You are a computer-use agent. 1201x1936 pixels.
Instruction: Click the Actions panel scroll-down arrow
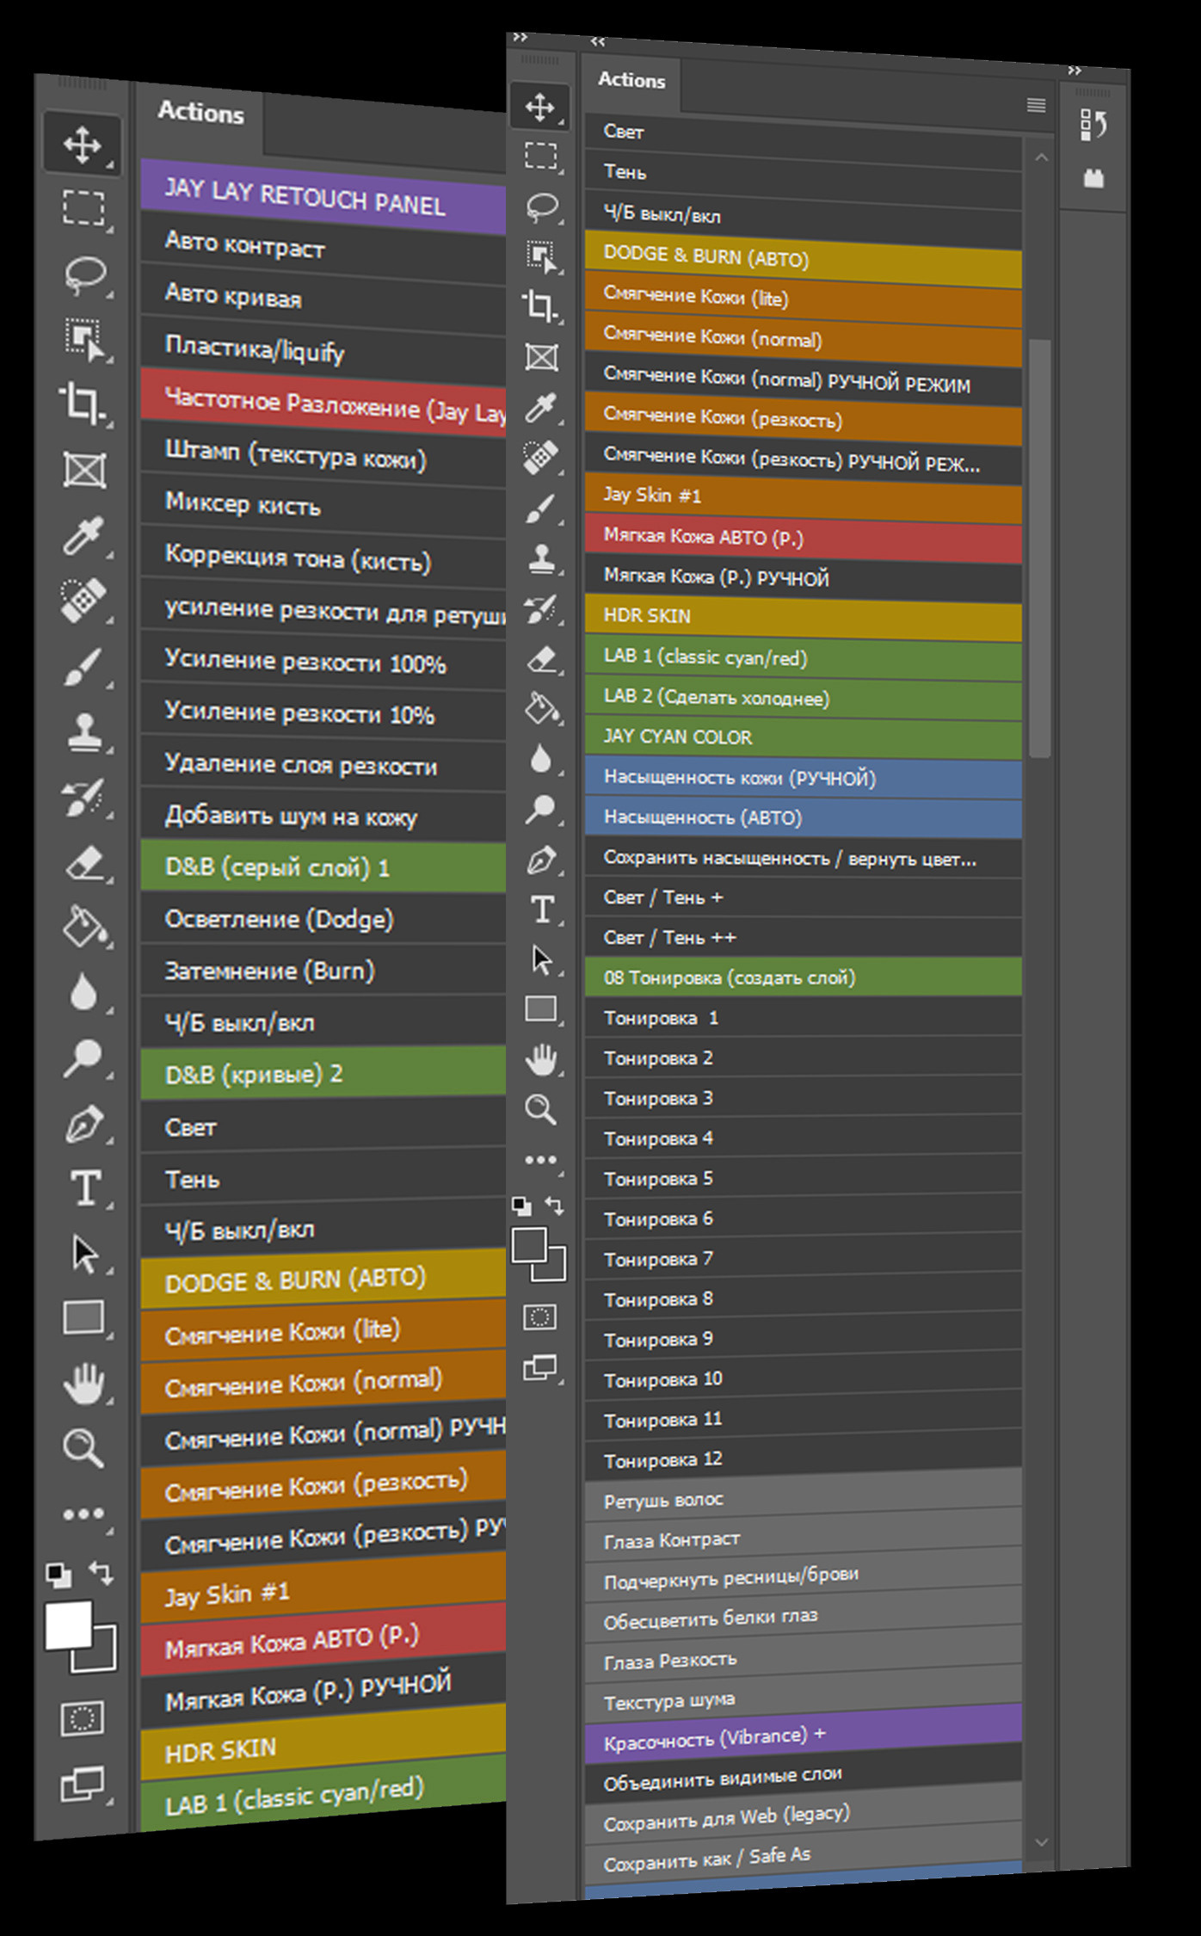point(1041,1842)
